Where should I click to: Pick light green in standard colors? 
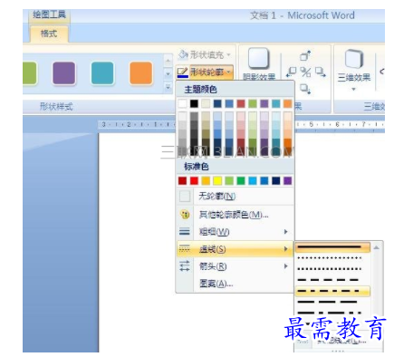pyautogui.click(x=229, y=180)
